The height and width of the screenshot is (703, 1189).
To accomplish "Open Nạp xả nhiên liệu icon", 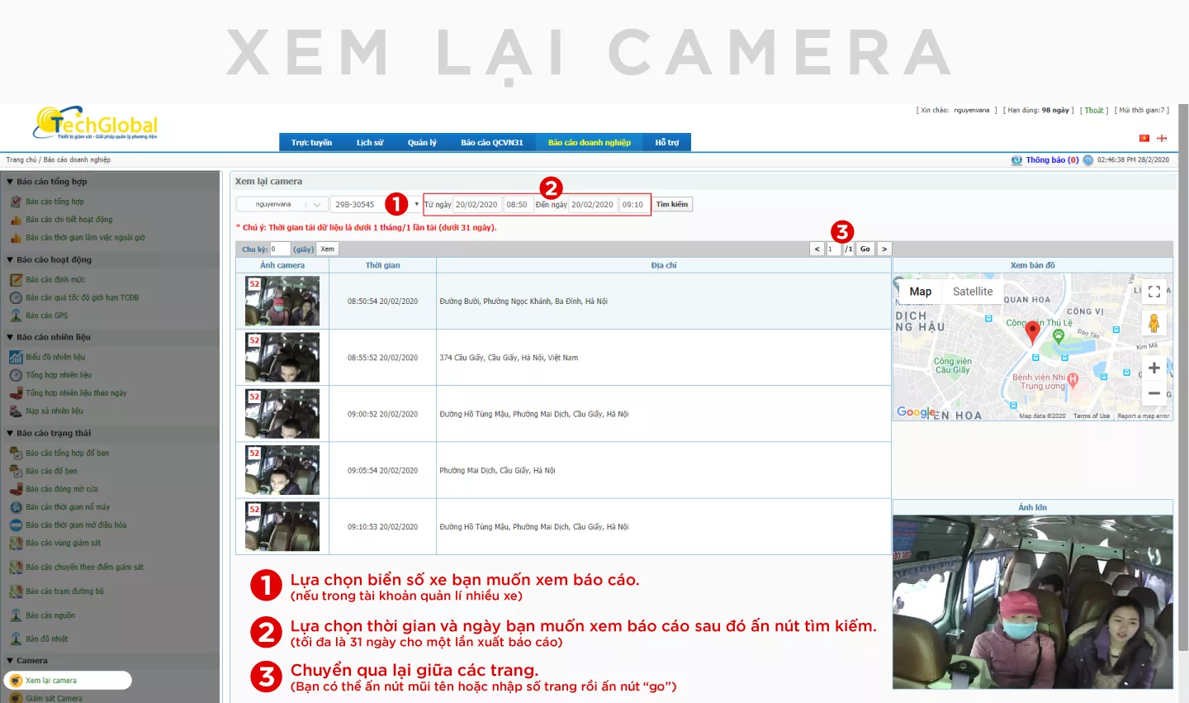I will pyautogui.click(x=16, y=411).
